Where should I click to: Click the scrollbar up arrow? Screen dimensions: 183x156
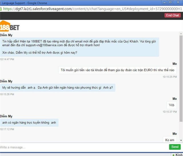[x=181, y=33]
